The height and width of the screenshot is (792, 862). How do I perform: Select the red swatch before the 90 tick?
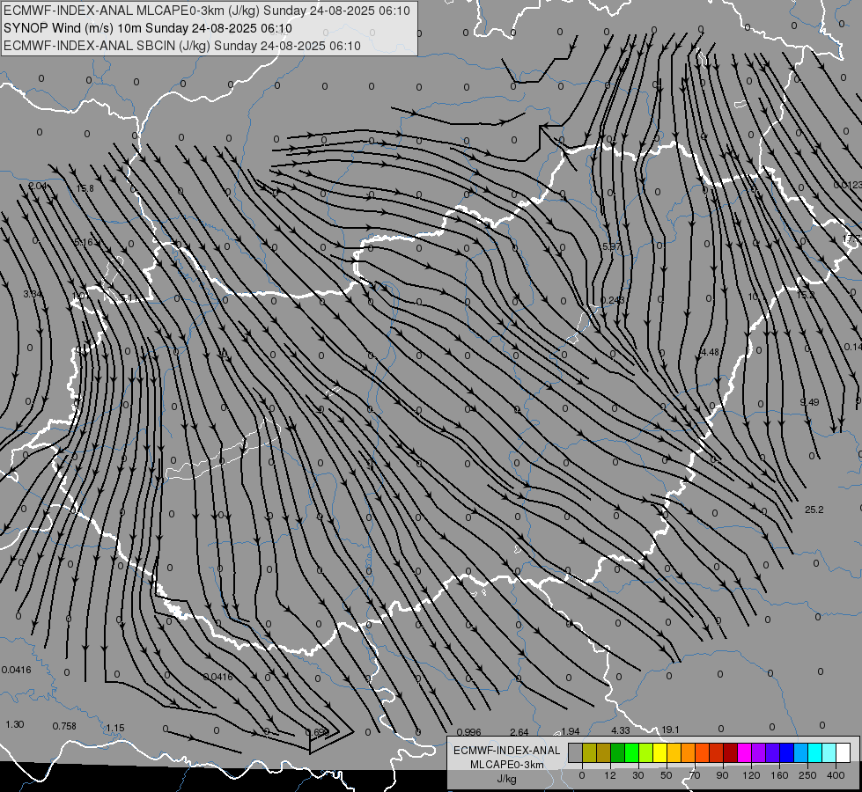coord(717,752)
